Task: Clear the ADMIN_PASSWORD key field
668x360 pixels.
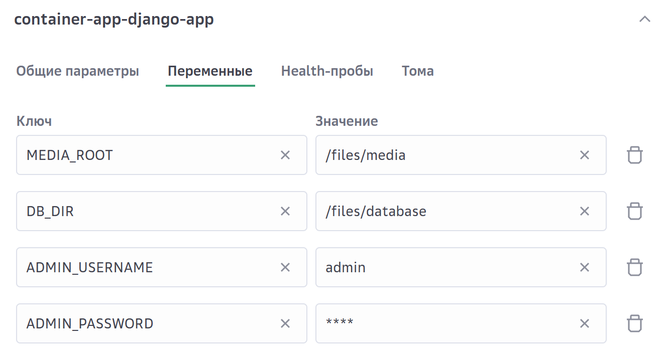Action: click(x=285, y=324)
